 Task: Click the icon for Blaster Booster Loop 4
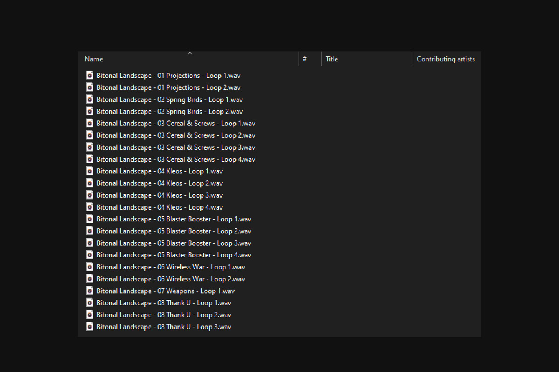90,255
